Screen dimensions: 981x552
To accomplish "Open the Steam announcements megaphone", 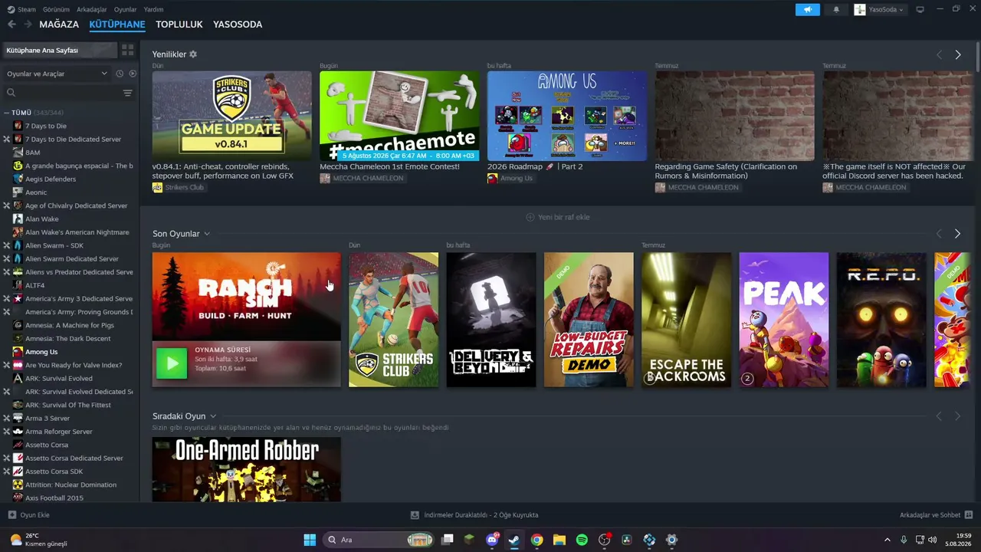I will (x=807, y=9).
